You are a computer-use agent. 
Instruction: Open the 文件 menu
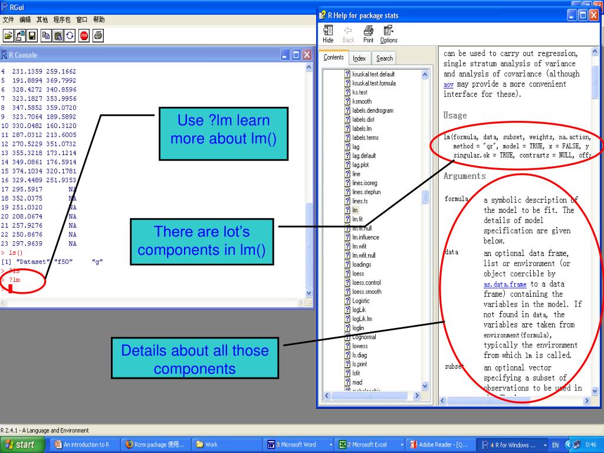[8, 19]
